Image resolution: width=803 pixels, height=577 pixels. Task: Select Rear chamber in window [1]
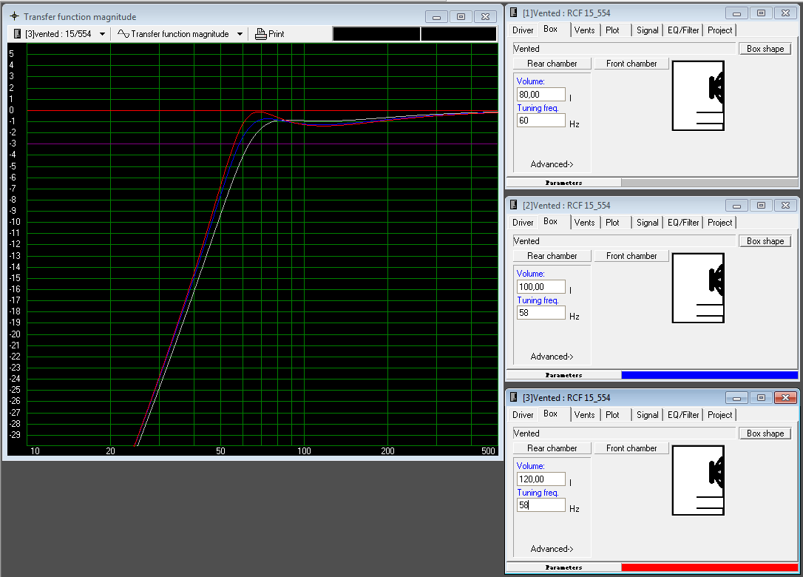click(x=552, y=64)
